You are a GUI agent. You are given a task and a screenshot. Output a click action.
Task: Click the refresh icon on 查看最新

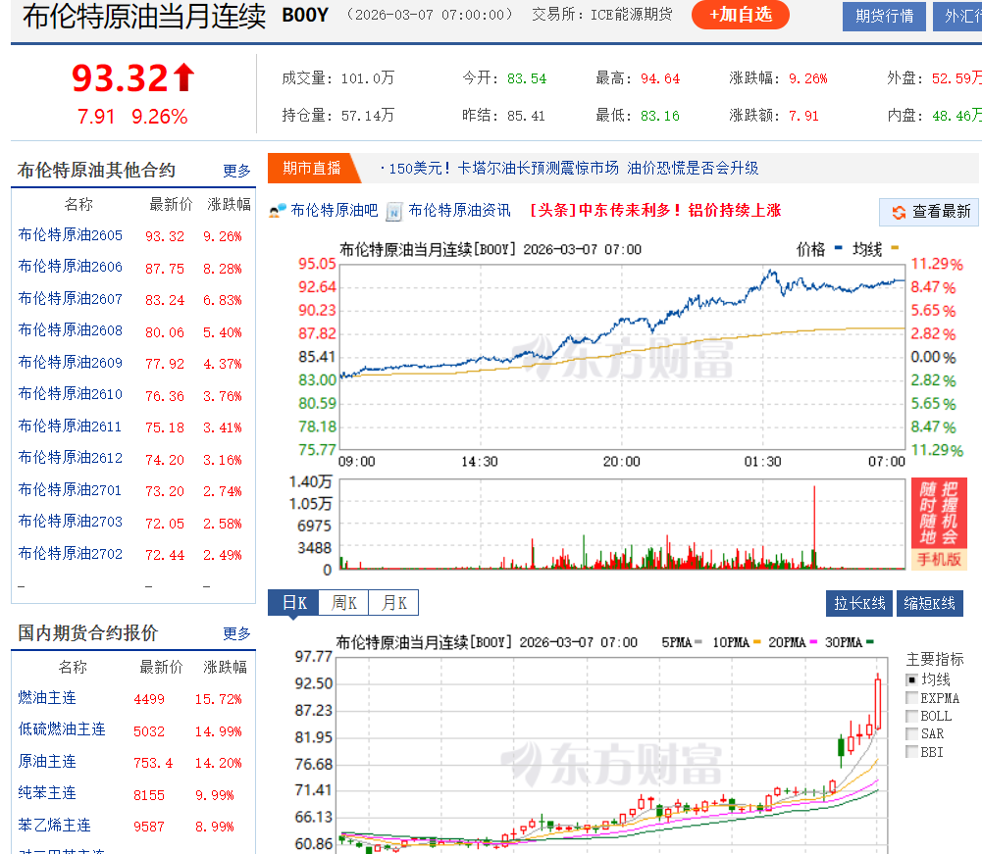click(x=900, y=212)
